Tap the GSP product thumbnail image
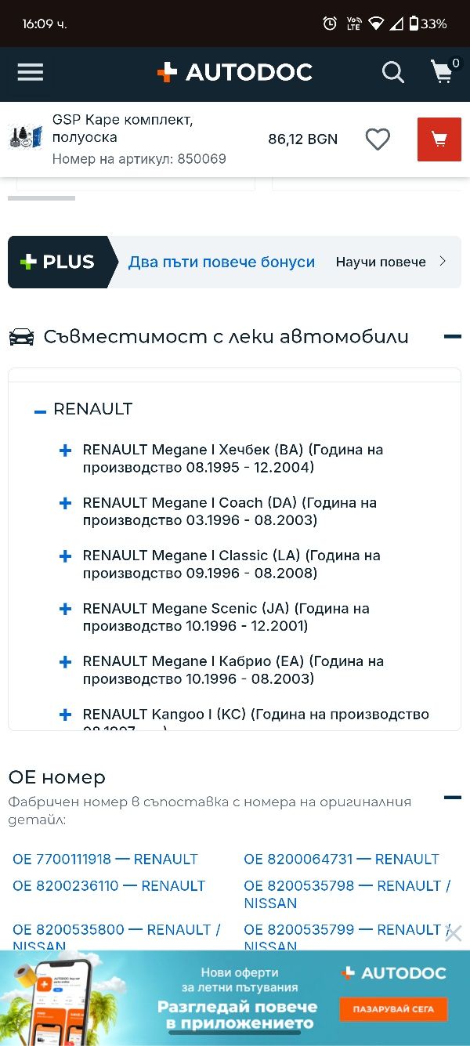This screenshot has width=470, height=1046. tap(26, 137)
